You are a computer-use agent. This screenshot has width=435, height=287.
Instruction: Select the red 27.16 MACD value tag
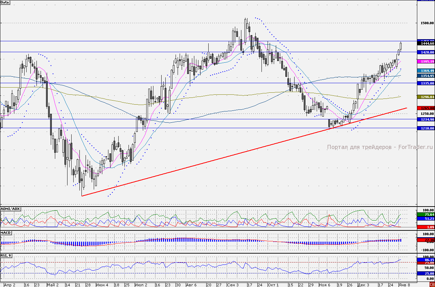pyautogui.click(x=426, y=240)
